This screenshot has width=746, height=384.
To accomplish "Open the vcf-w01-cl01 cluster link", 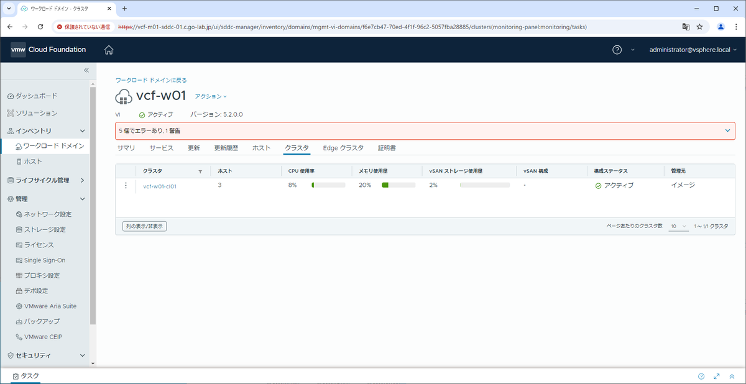I will click(x=160, y=186).
